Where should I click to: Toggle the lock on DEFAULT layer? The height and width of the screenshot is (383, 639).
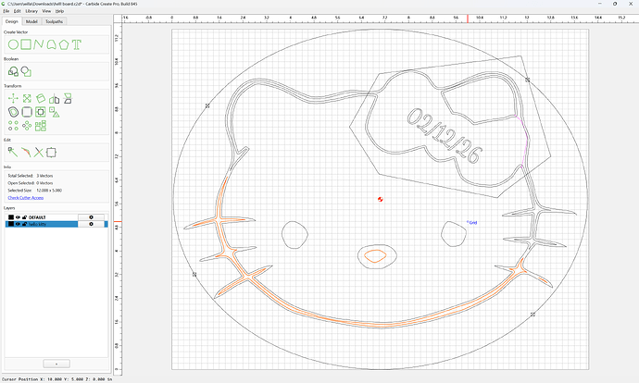(x=24, y=217)
